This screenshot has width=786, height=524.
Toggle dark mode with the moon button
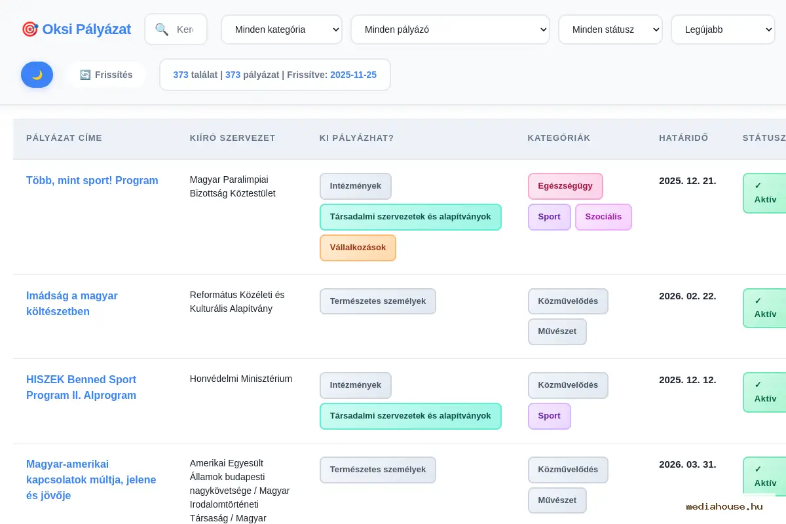[x=37, y=75]
